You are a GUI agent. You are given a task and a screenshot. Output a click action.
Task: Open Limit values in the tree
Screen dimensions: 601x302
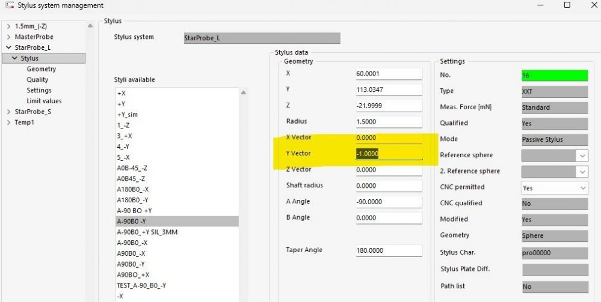click(44, 101)
